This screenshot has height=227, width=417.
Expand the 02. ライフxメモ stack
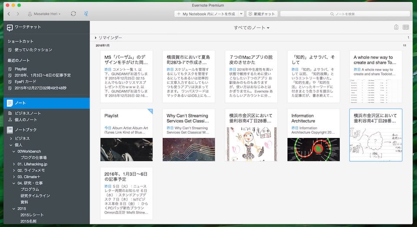[14, 171]
